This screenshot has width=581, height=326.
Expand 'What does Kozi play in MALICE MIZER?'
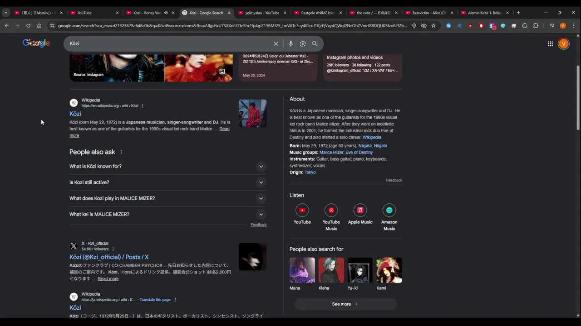click(168, 198)
